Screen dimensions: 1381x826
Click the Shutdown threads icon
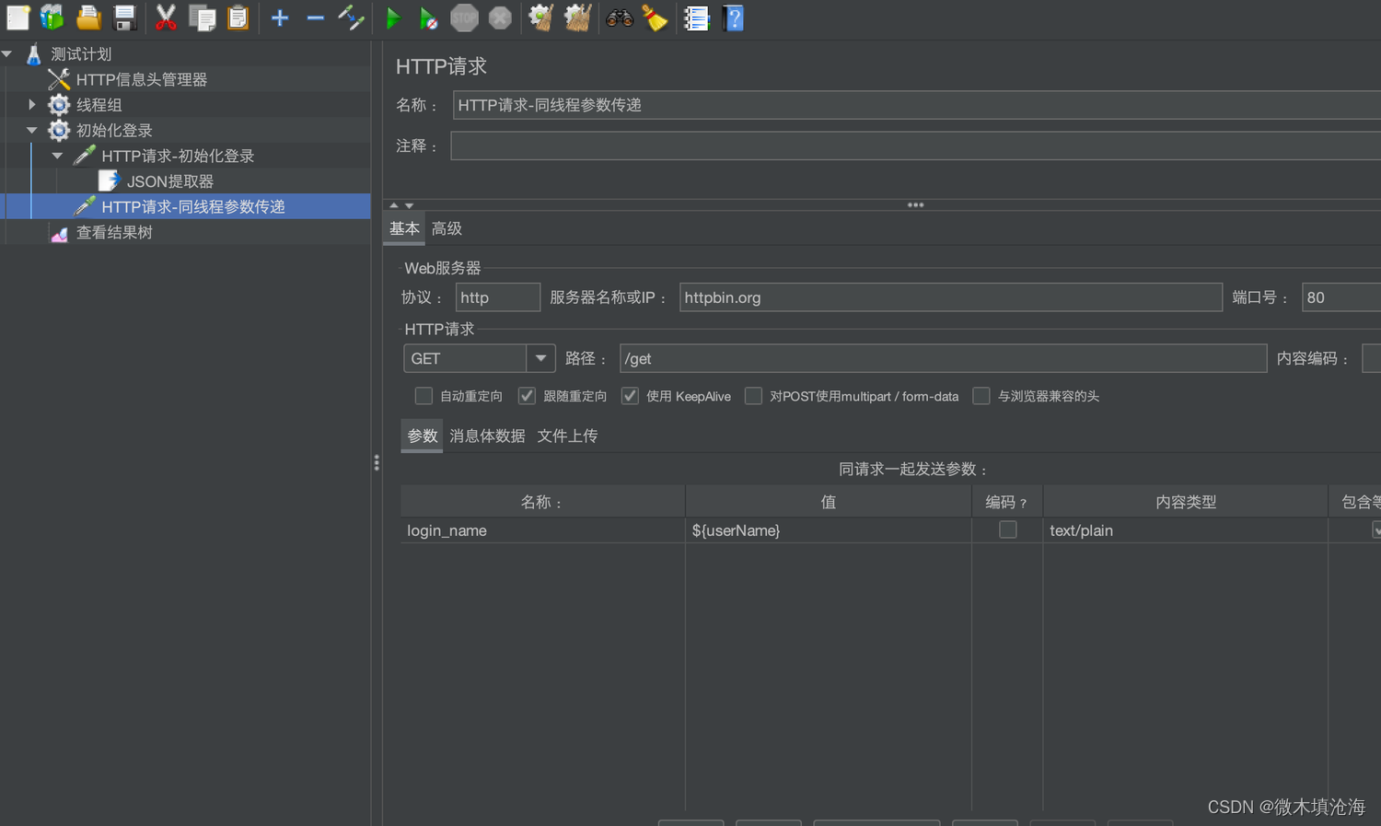[x=500, y=17]
